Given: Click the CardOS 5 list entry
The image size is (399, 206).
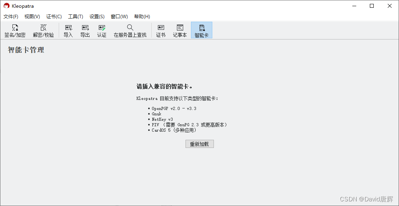Looking at the screenshot, I should tap(174, 130).
